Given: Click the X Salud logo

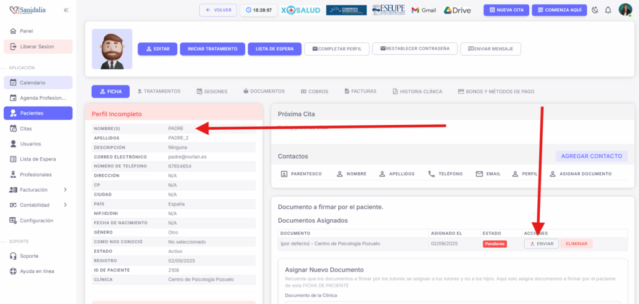Looking at the screenshot, I should click(301, 10).
